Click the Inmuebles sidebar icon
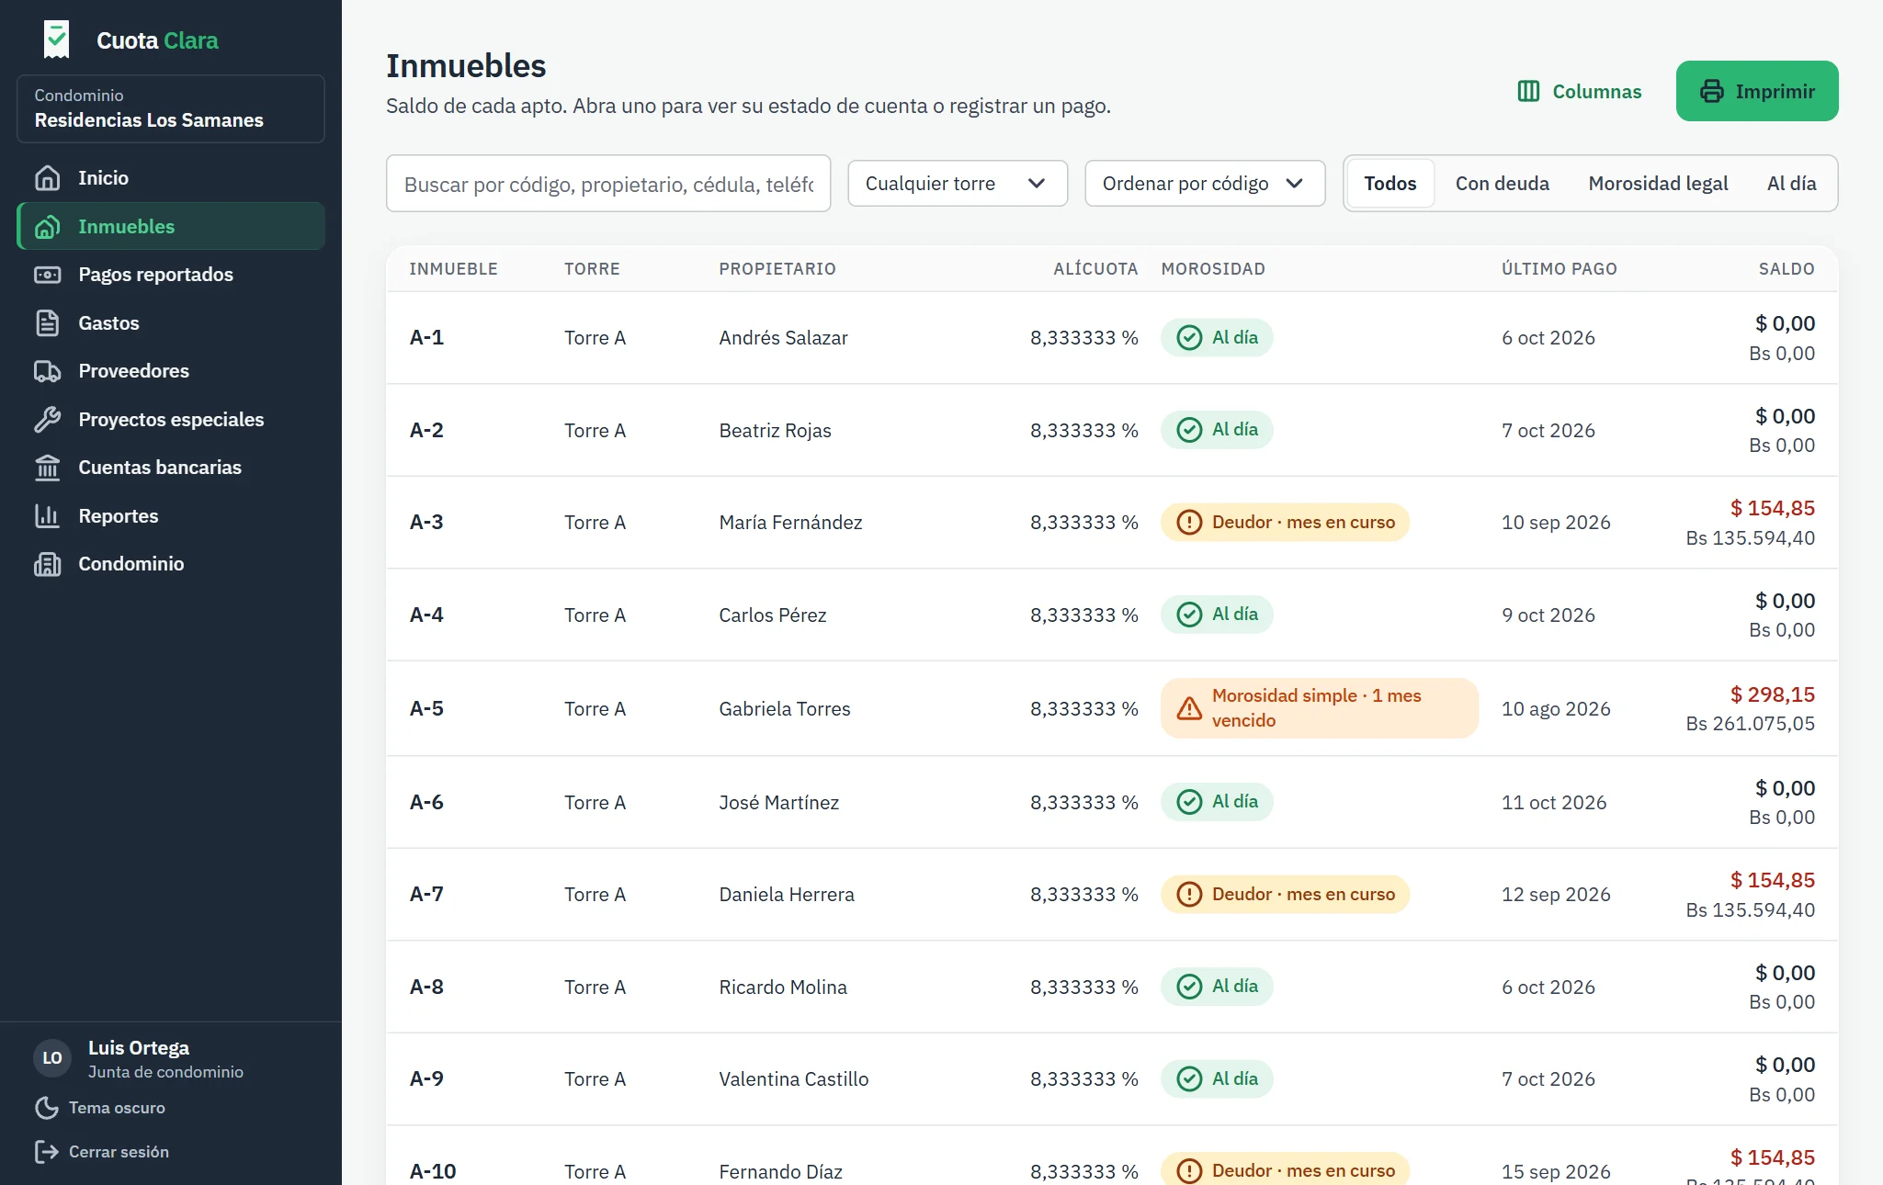 click(x=47, y=226)
